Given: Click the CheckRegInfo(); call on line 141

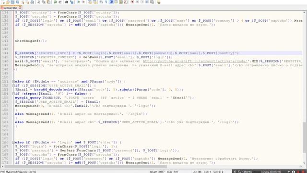Looking at the screenshot, I should (31, 41).
